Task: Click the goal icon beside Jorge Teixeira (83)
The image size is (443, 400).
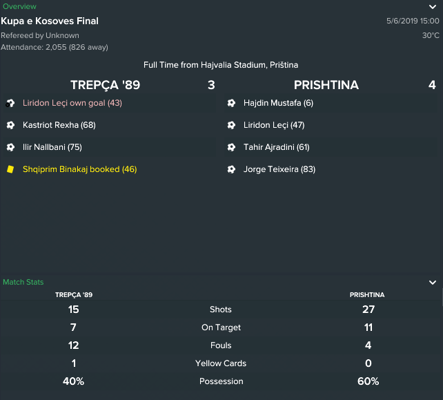Action: pyautogui.click(x=231, y=169)
